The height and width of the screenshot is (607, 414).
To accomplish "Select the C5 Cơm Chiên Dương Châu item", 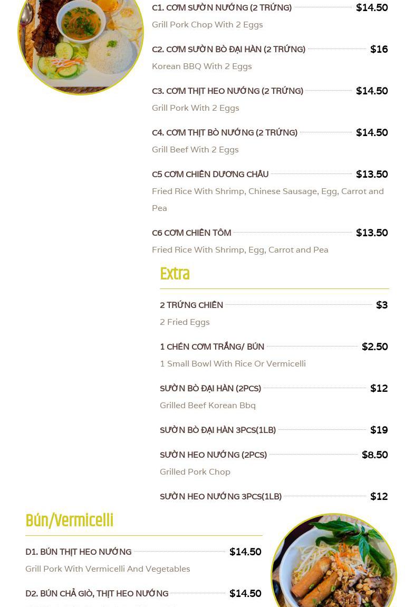I will (210, 175).
